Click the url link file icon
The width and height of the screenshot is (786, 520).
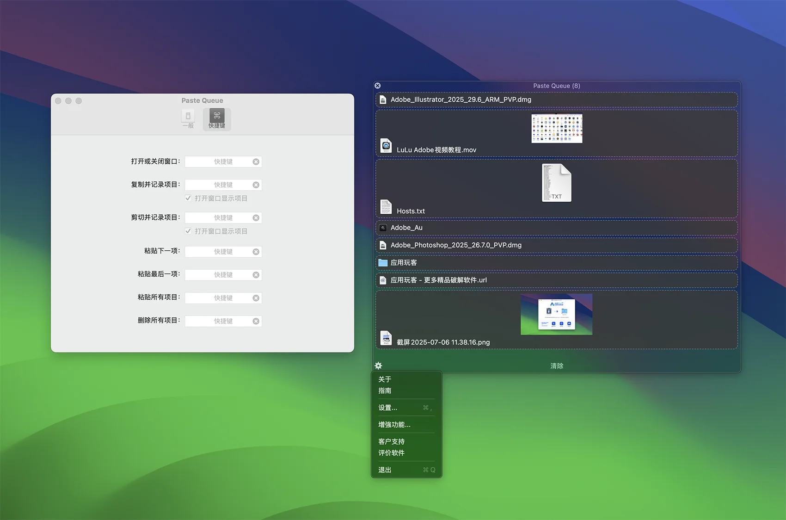click(x=383, y=280)
